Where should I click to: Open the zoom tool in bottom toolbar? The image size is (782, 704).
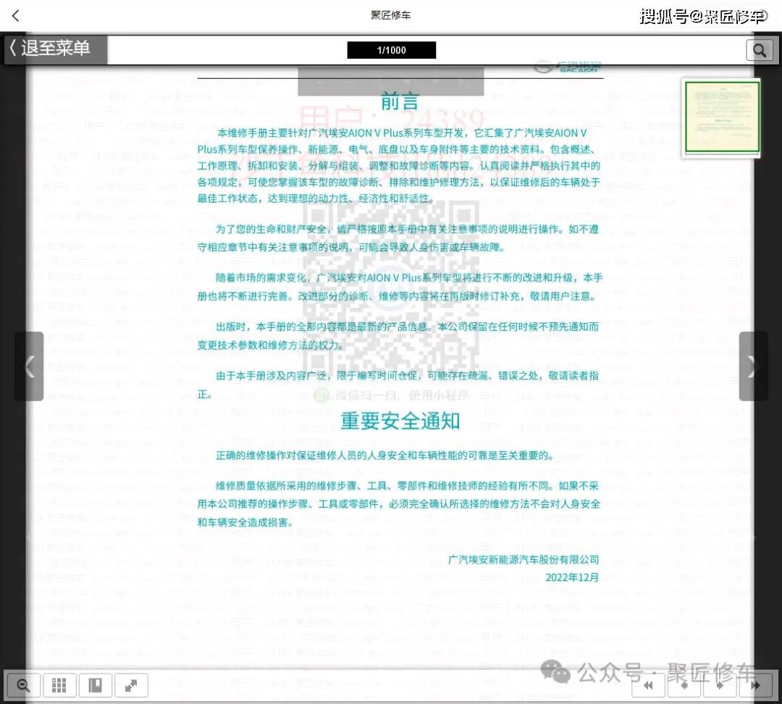click(x=23, y=685)
